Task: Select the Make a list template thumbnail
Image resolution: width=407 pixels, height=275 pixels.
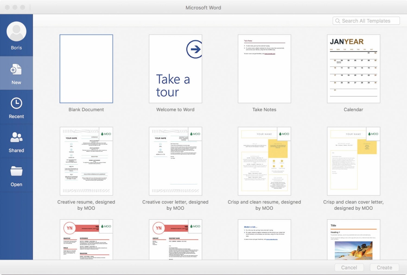Action: point(265,240)
